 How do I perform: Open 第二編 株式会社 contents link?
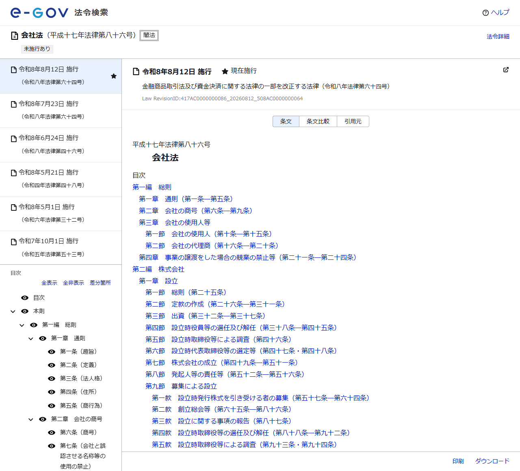point(158,269)
